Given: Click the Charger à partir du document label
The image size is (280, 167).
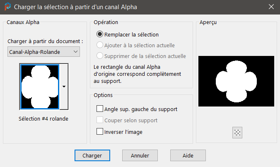Looking at the screenshot, I should pyautogui.click(x=45, y=41).
